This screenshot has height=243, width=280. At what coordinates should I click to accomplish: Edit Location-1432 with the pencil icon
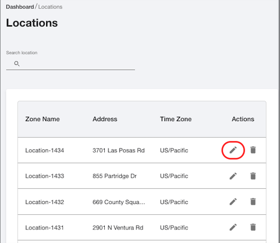pos(233,201)
